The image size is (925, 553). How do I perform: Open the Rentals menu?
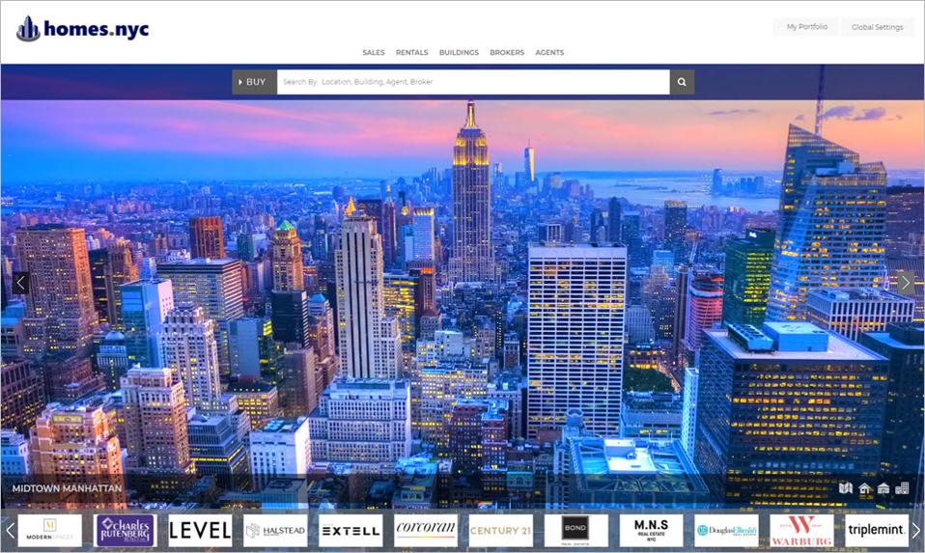(411, 53)
